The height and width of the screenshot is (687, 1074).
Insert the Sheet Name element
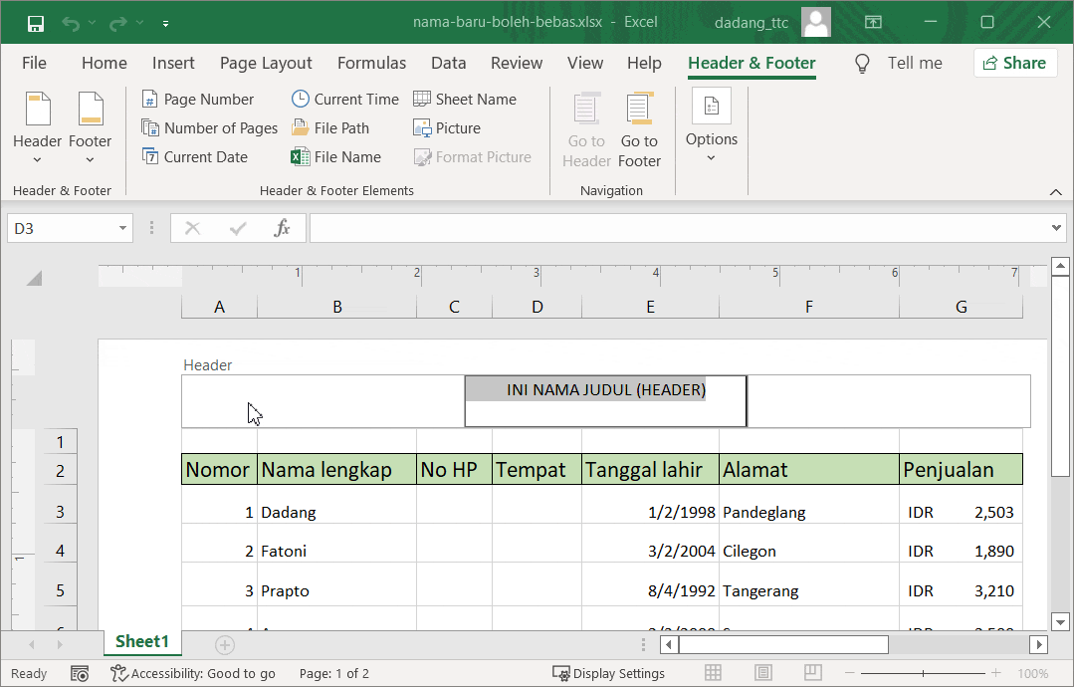pyautogui.click(x=465, y=99)
